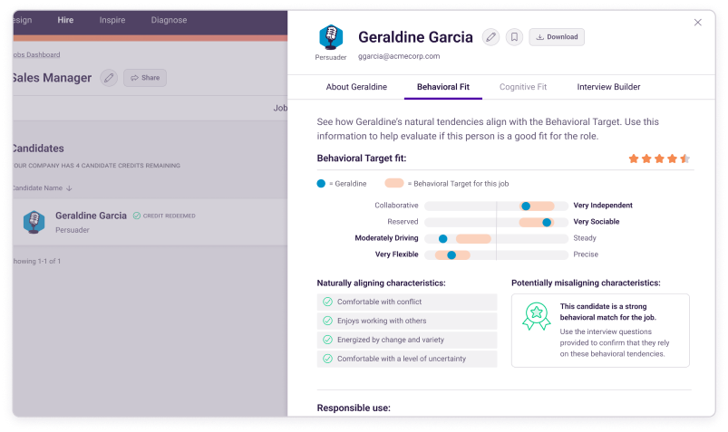Screen dimensions: 728x432
Task: Click the 'Moderately Driving' label
Action: [386, 238]
